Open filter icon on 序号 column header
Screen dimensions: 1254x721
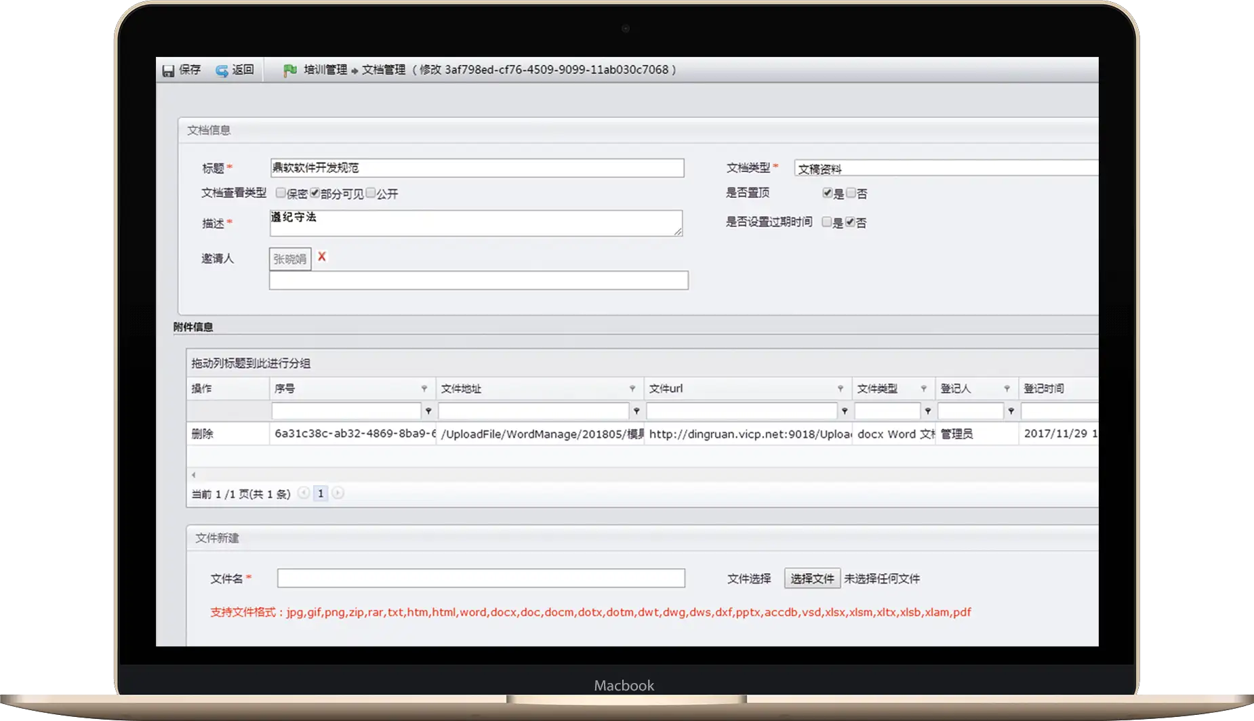click(x=424, y=388)
